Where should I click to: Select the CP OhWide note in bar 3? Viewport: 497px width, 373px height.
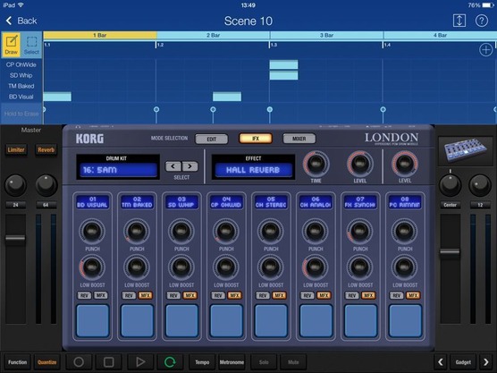coord(283,64)
